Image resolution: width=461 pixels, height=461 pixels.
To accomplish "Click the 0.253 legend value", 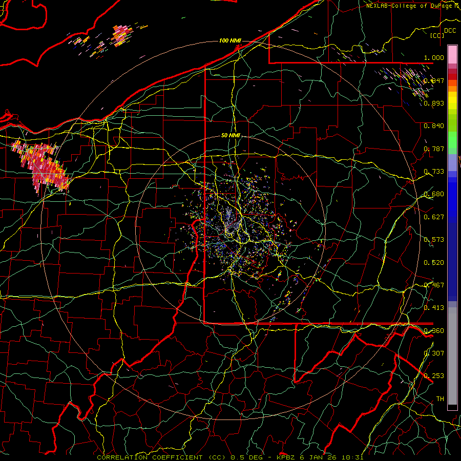I will (434, 376).
